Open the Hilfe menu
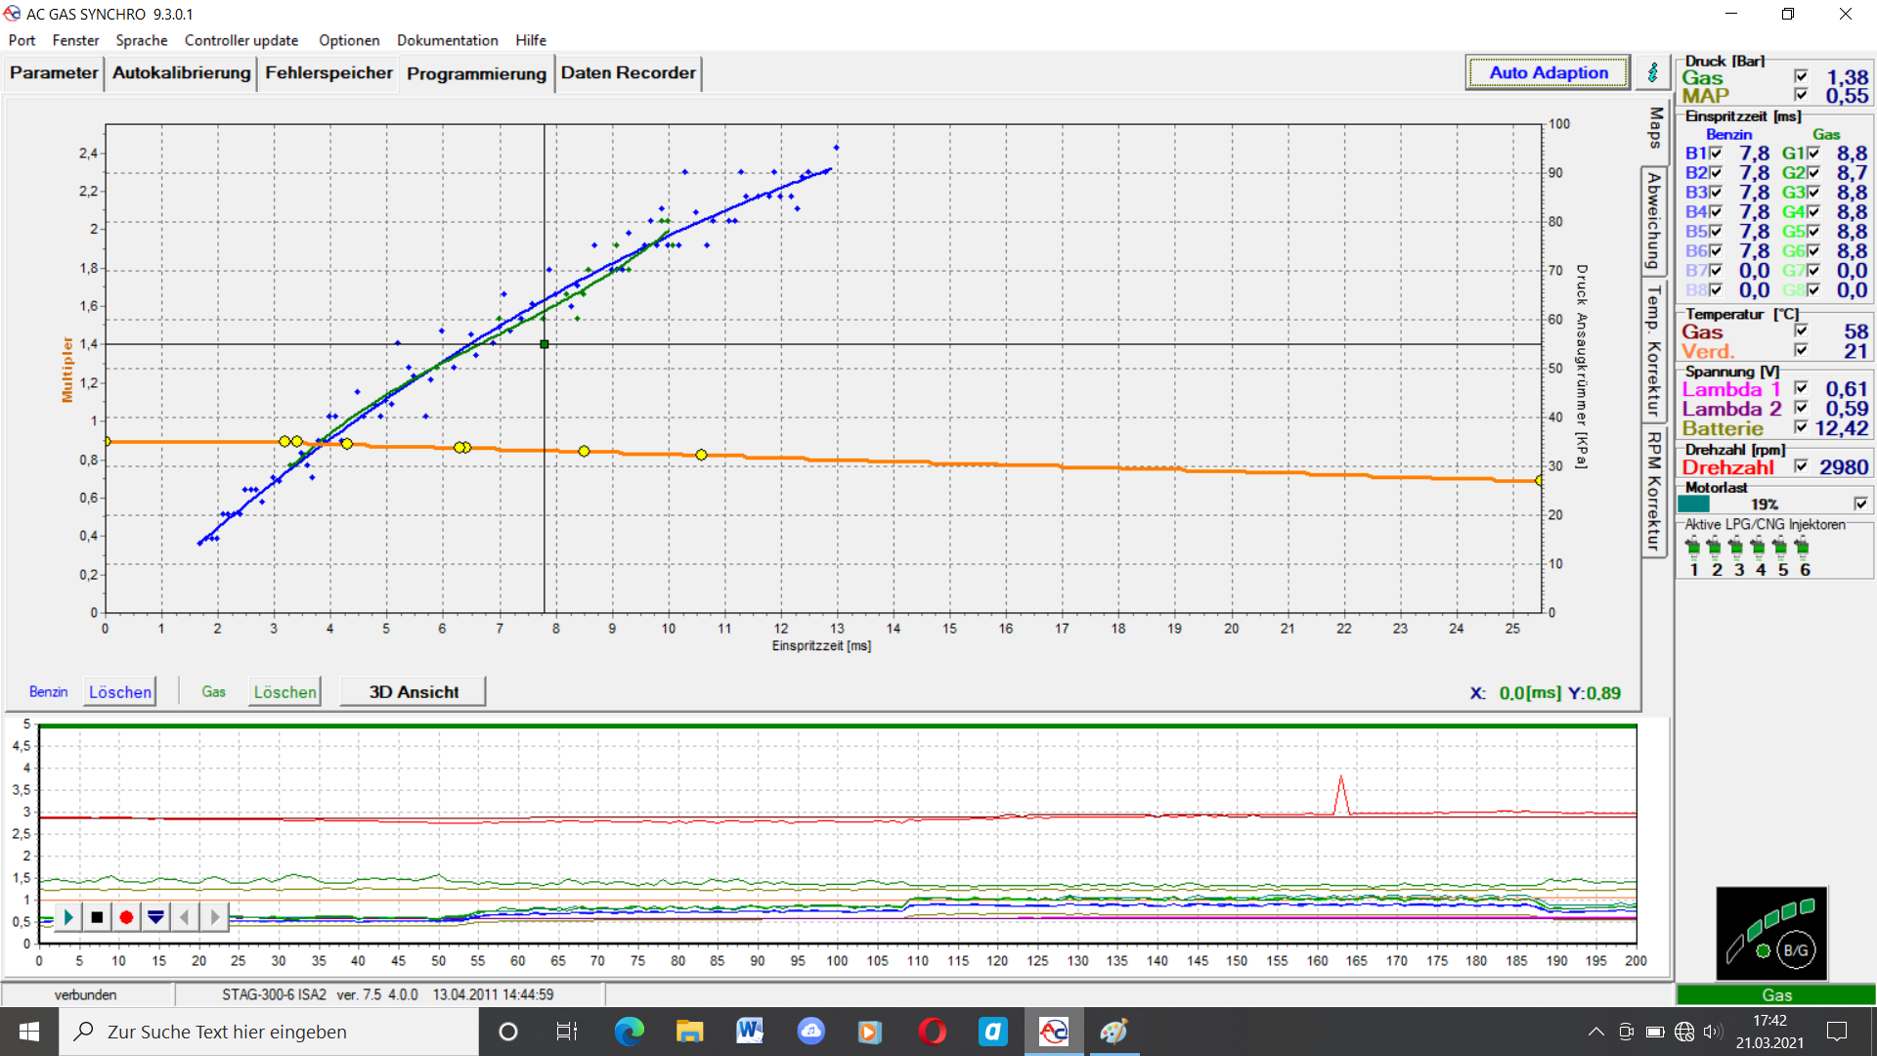The width and height of the screenshot is (1877, 1056). point(531,40)
